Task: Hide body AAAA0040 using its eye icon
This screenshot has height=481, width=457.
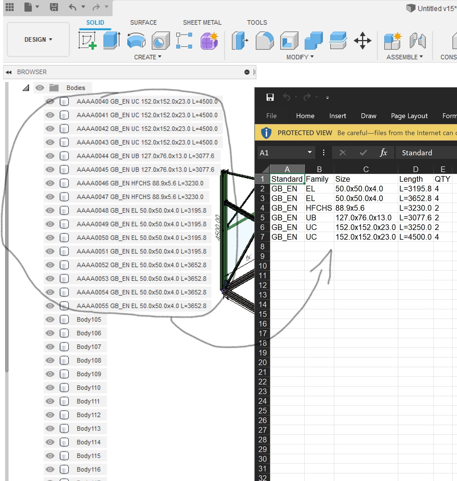Action: pyautogui.click(x=50, y=101)
